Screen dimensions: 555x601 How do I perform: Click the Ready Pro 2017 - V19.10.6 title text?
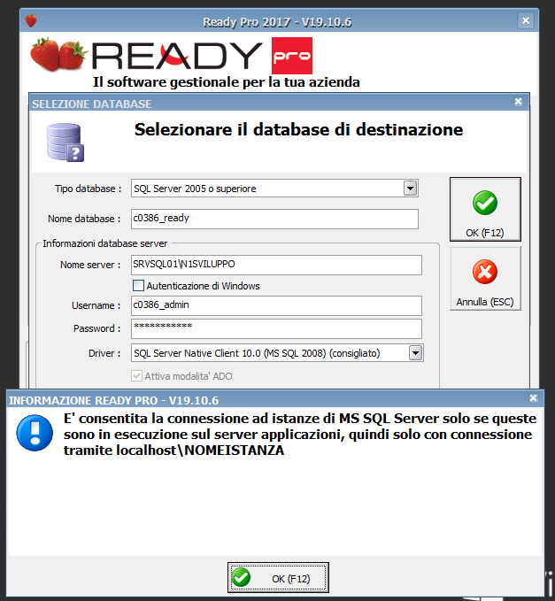click(277, 22)
